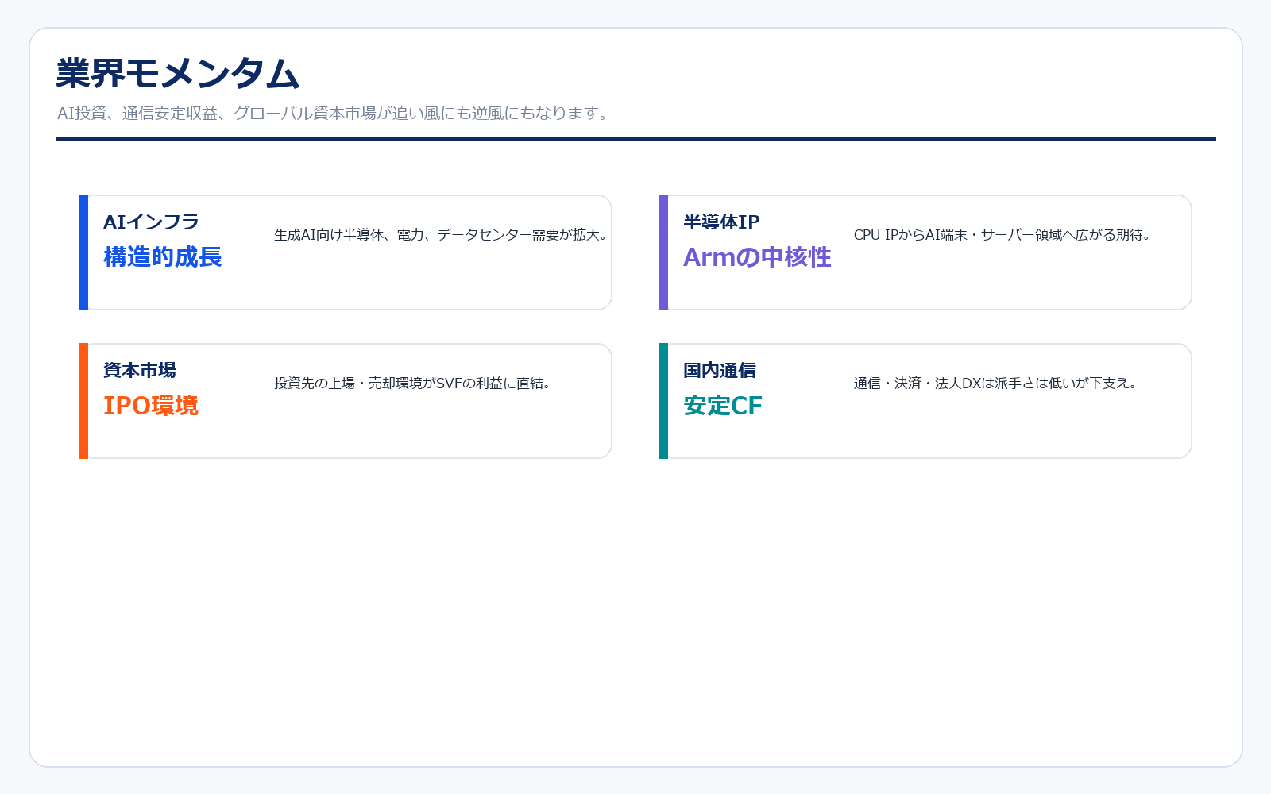Viewport: 1271px width, 794px height.
Task: Click the text 投資先の上場・売却環境がSVFの利益に直結。
Action: pos(413,384)
